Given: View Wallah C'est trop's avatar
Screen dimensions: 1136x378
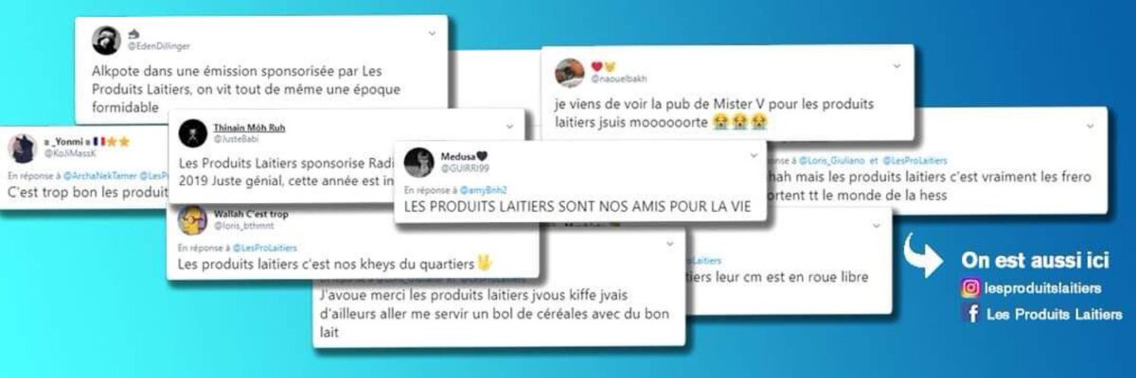Looking at the screenshot, I should point(192,220).
